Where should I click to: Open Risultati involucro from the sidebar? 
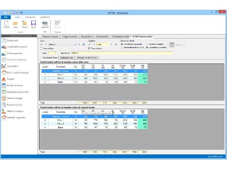click(x=12, y=85)
